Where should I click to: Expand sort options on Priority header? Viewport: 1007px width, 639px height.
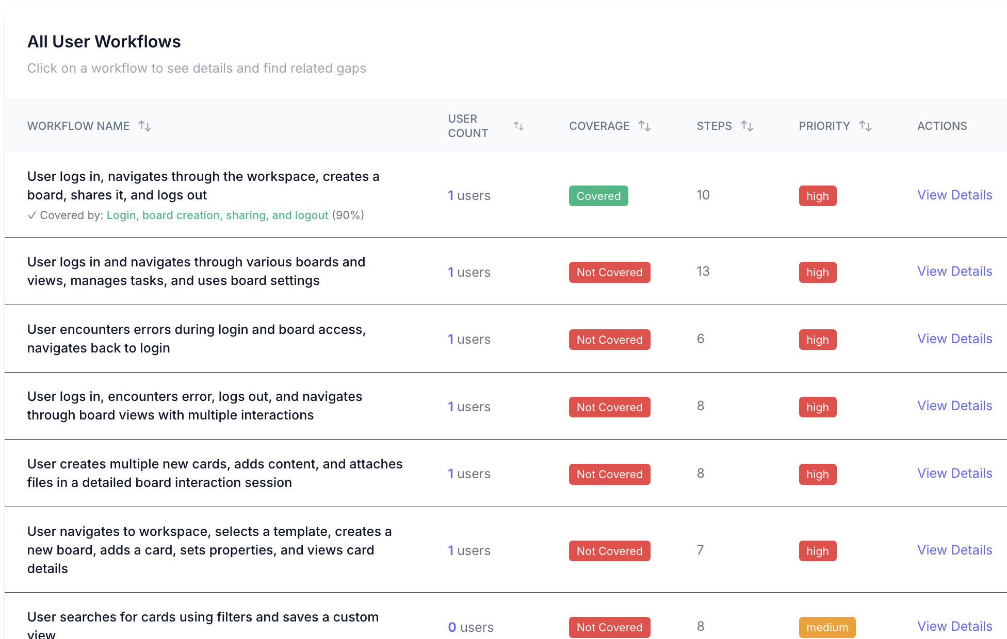[866, 125]
